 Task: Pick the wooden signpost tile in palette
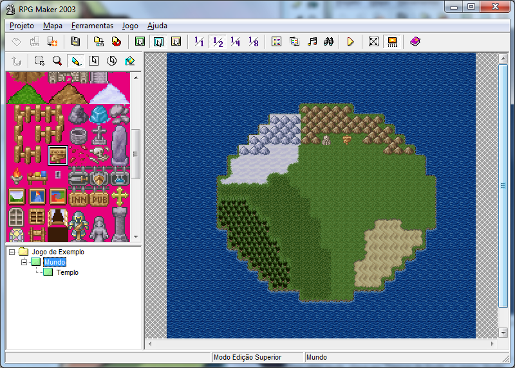tap(58, 155)
